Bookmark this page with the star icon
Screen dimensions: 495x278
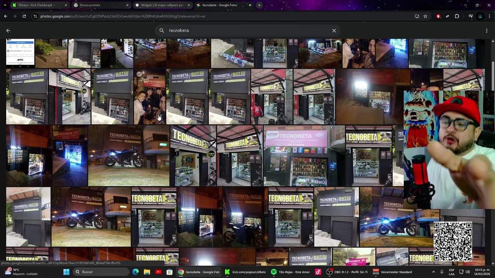[x=425, y=16]
